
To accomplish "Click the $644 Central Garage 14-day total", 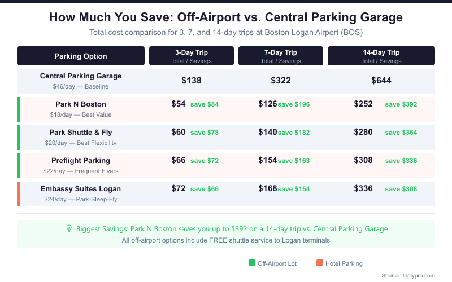I will click(x=381, y=81).
